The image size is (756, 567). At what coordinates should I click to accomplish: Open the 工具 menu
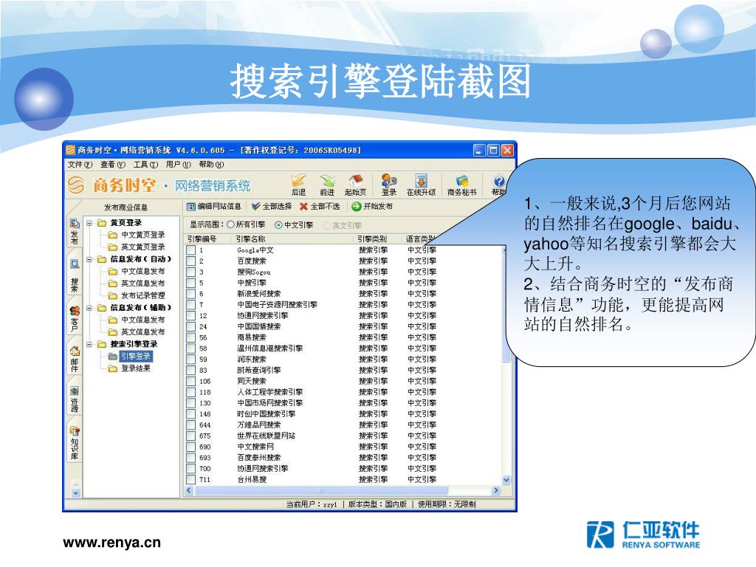[145, 165]
